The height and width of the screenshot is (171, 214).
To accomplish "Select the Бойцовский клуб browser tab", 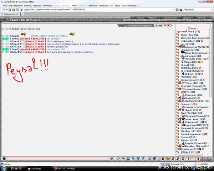I will coord(10,14).
